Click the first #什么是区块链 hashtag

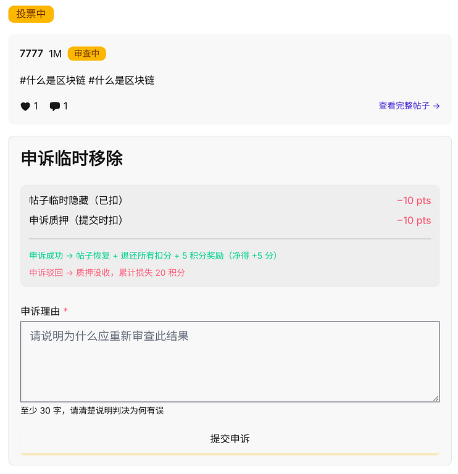coord(52,80)
